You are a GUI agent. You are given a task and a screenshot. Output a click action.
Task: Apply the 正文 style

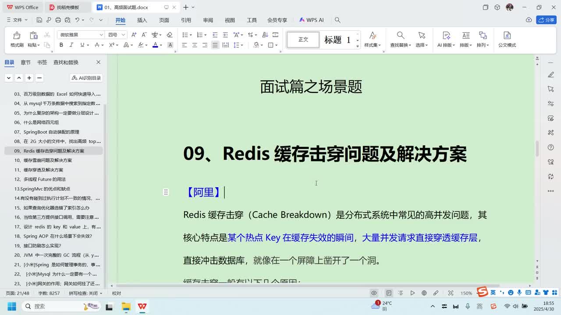(303, 40)
